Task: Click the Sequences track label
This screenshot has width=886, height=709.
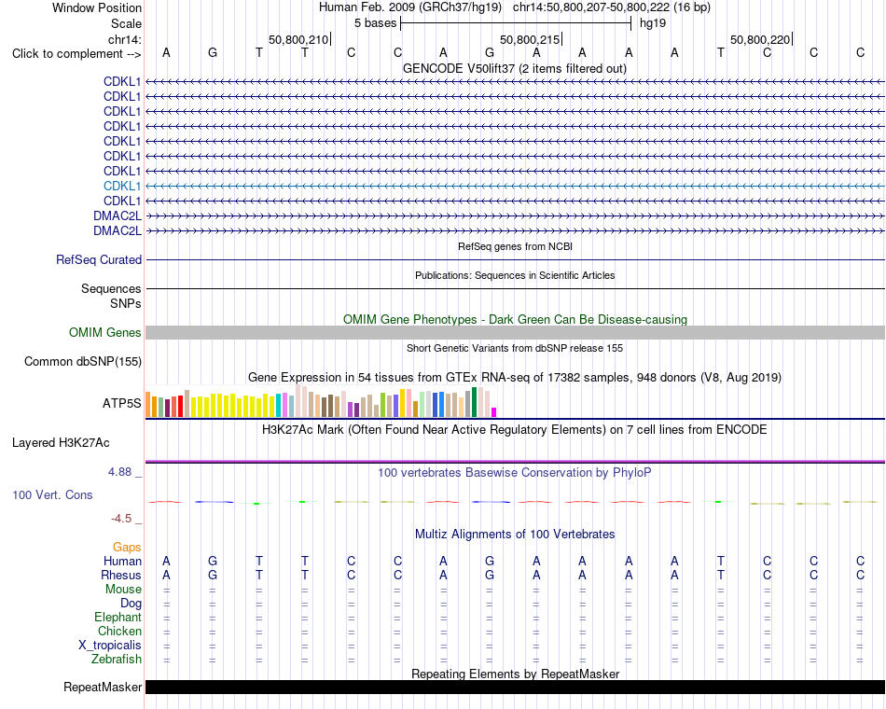Action: (111, 289)
